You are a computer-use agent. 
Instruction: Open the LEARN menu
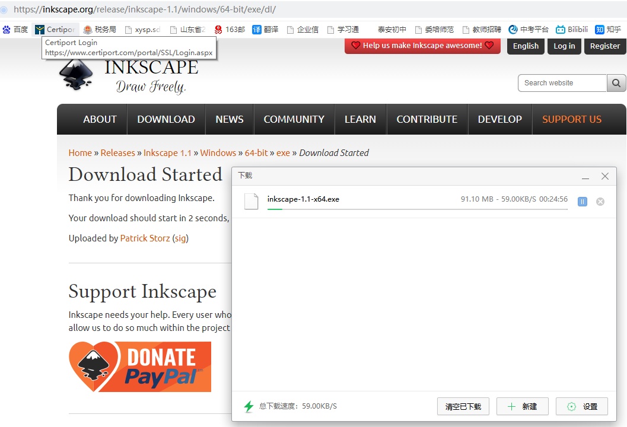point(360,119)
